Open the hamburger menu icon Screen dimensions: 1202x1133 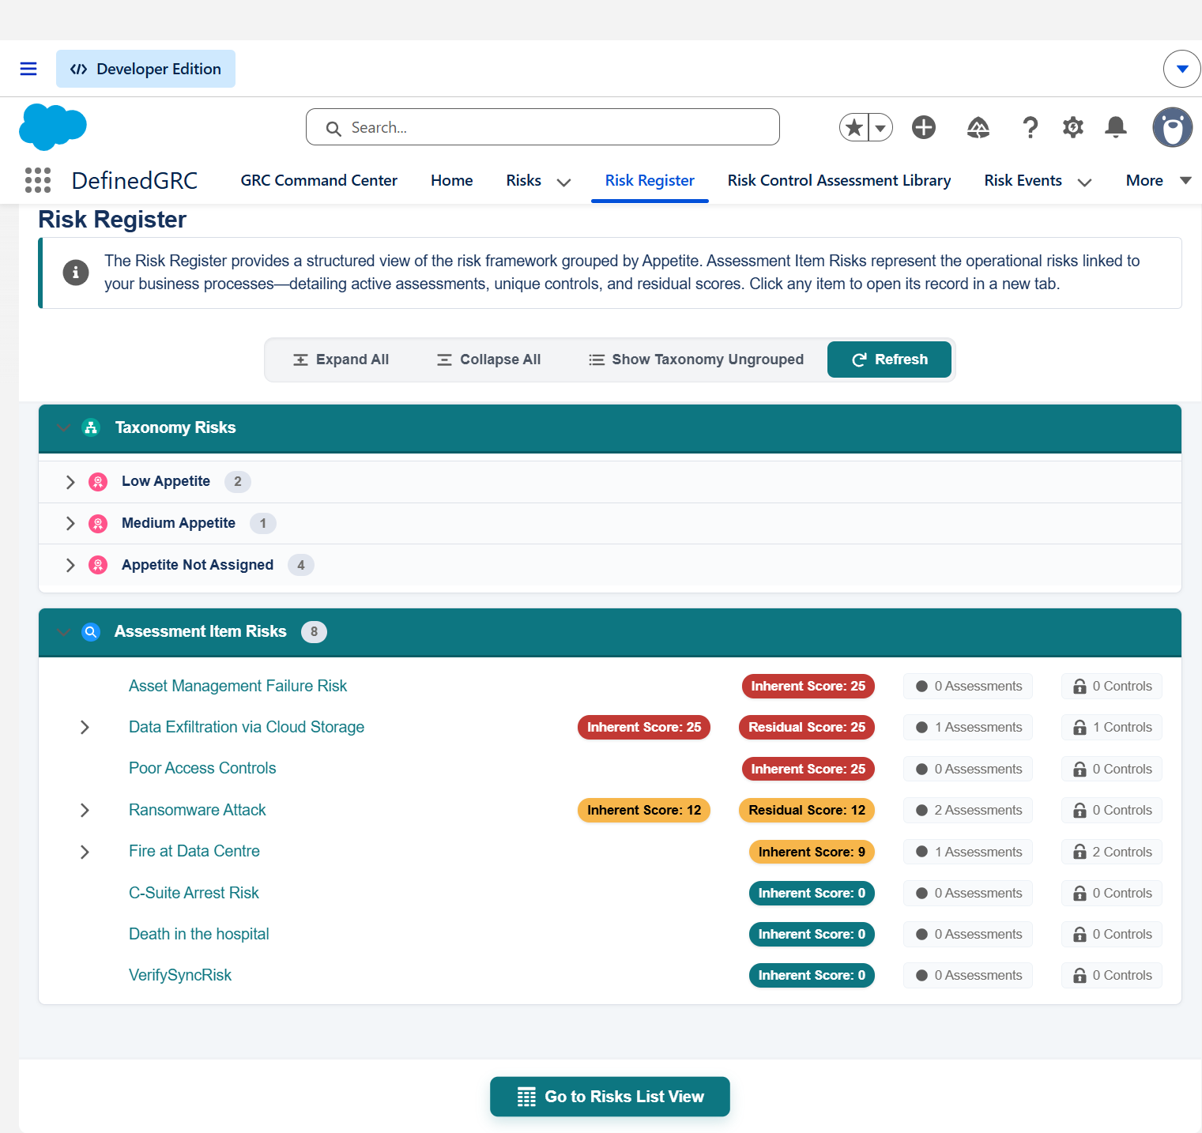(x=28, y=69)
